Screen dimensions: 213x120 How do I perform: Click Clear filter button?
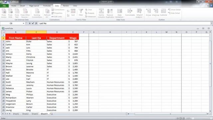coord(89,10)
